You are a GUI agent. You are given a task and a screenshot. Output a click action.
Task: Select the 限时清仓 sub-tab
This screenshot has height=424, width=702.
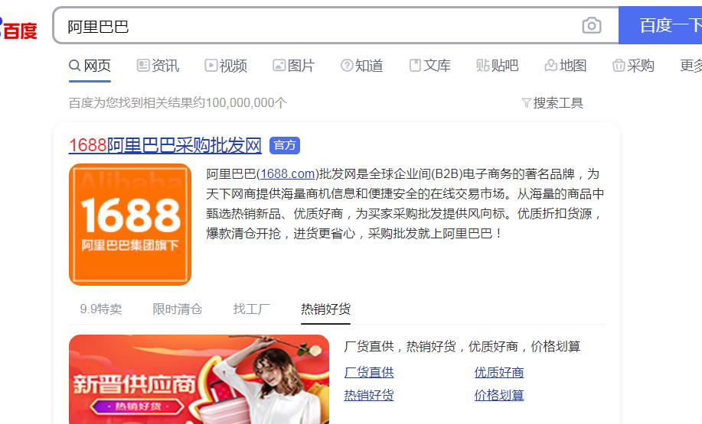(178, 309)
